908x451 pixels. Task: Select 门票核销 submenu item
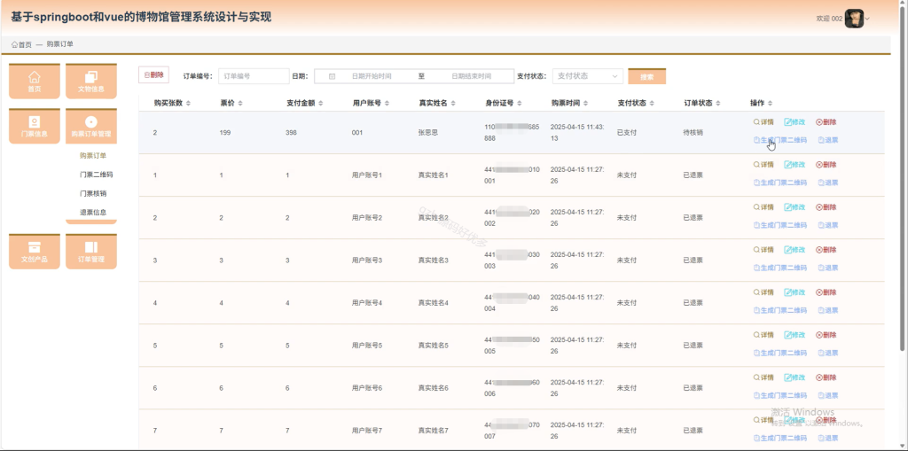[92, 193]
